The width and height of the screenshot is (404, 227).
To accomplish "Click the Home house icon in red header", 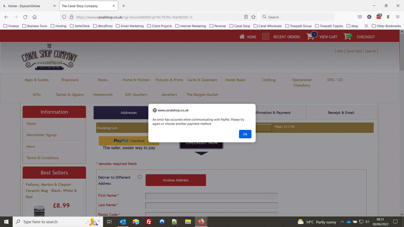I will click(242, 37).
